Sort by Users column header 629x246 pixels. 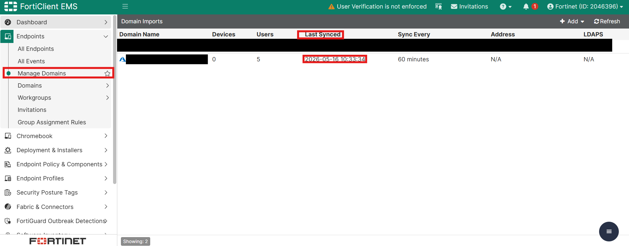[265, 34]
